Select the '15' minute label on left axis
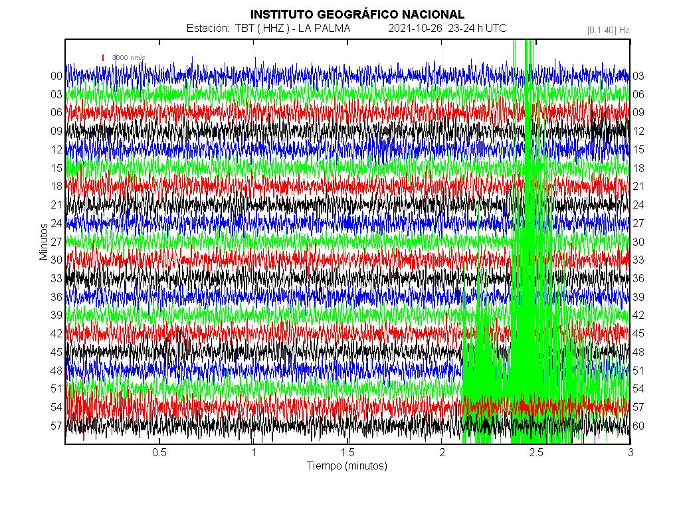Screen dimensions: 681x510 (x=56, y=168)
